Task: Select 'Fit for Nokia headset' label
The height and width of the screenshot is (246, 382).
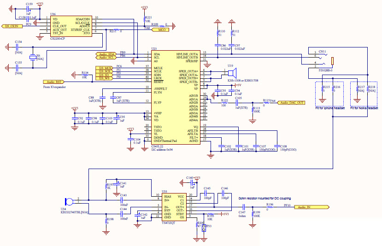Action: 364,108
